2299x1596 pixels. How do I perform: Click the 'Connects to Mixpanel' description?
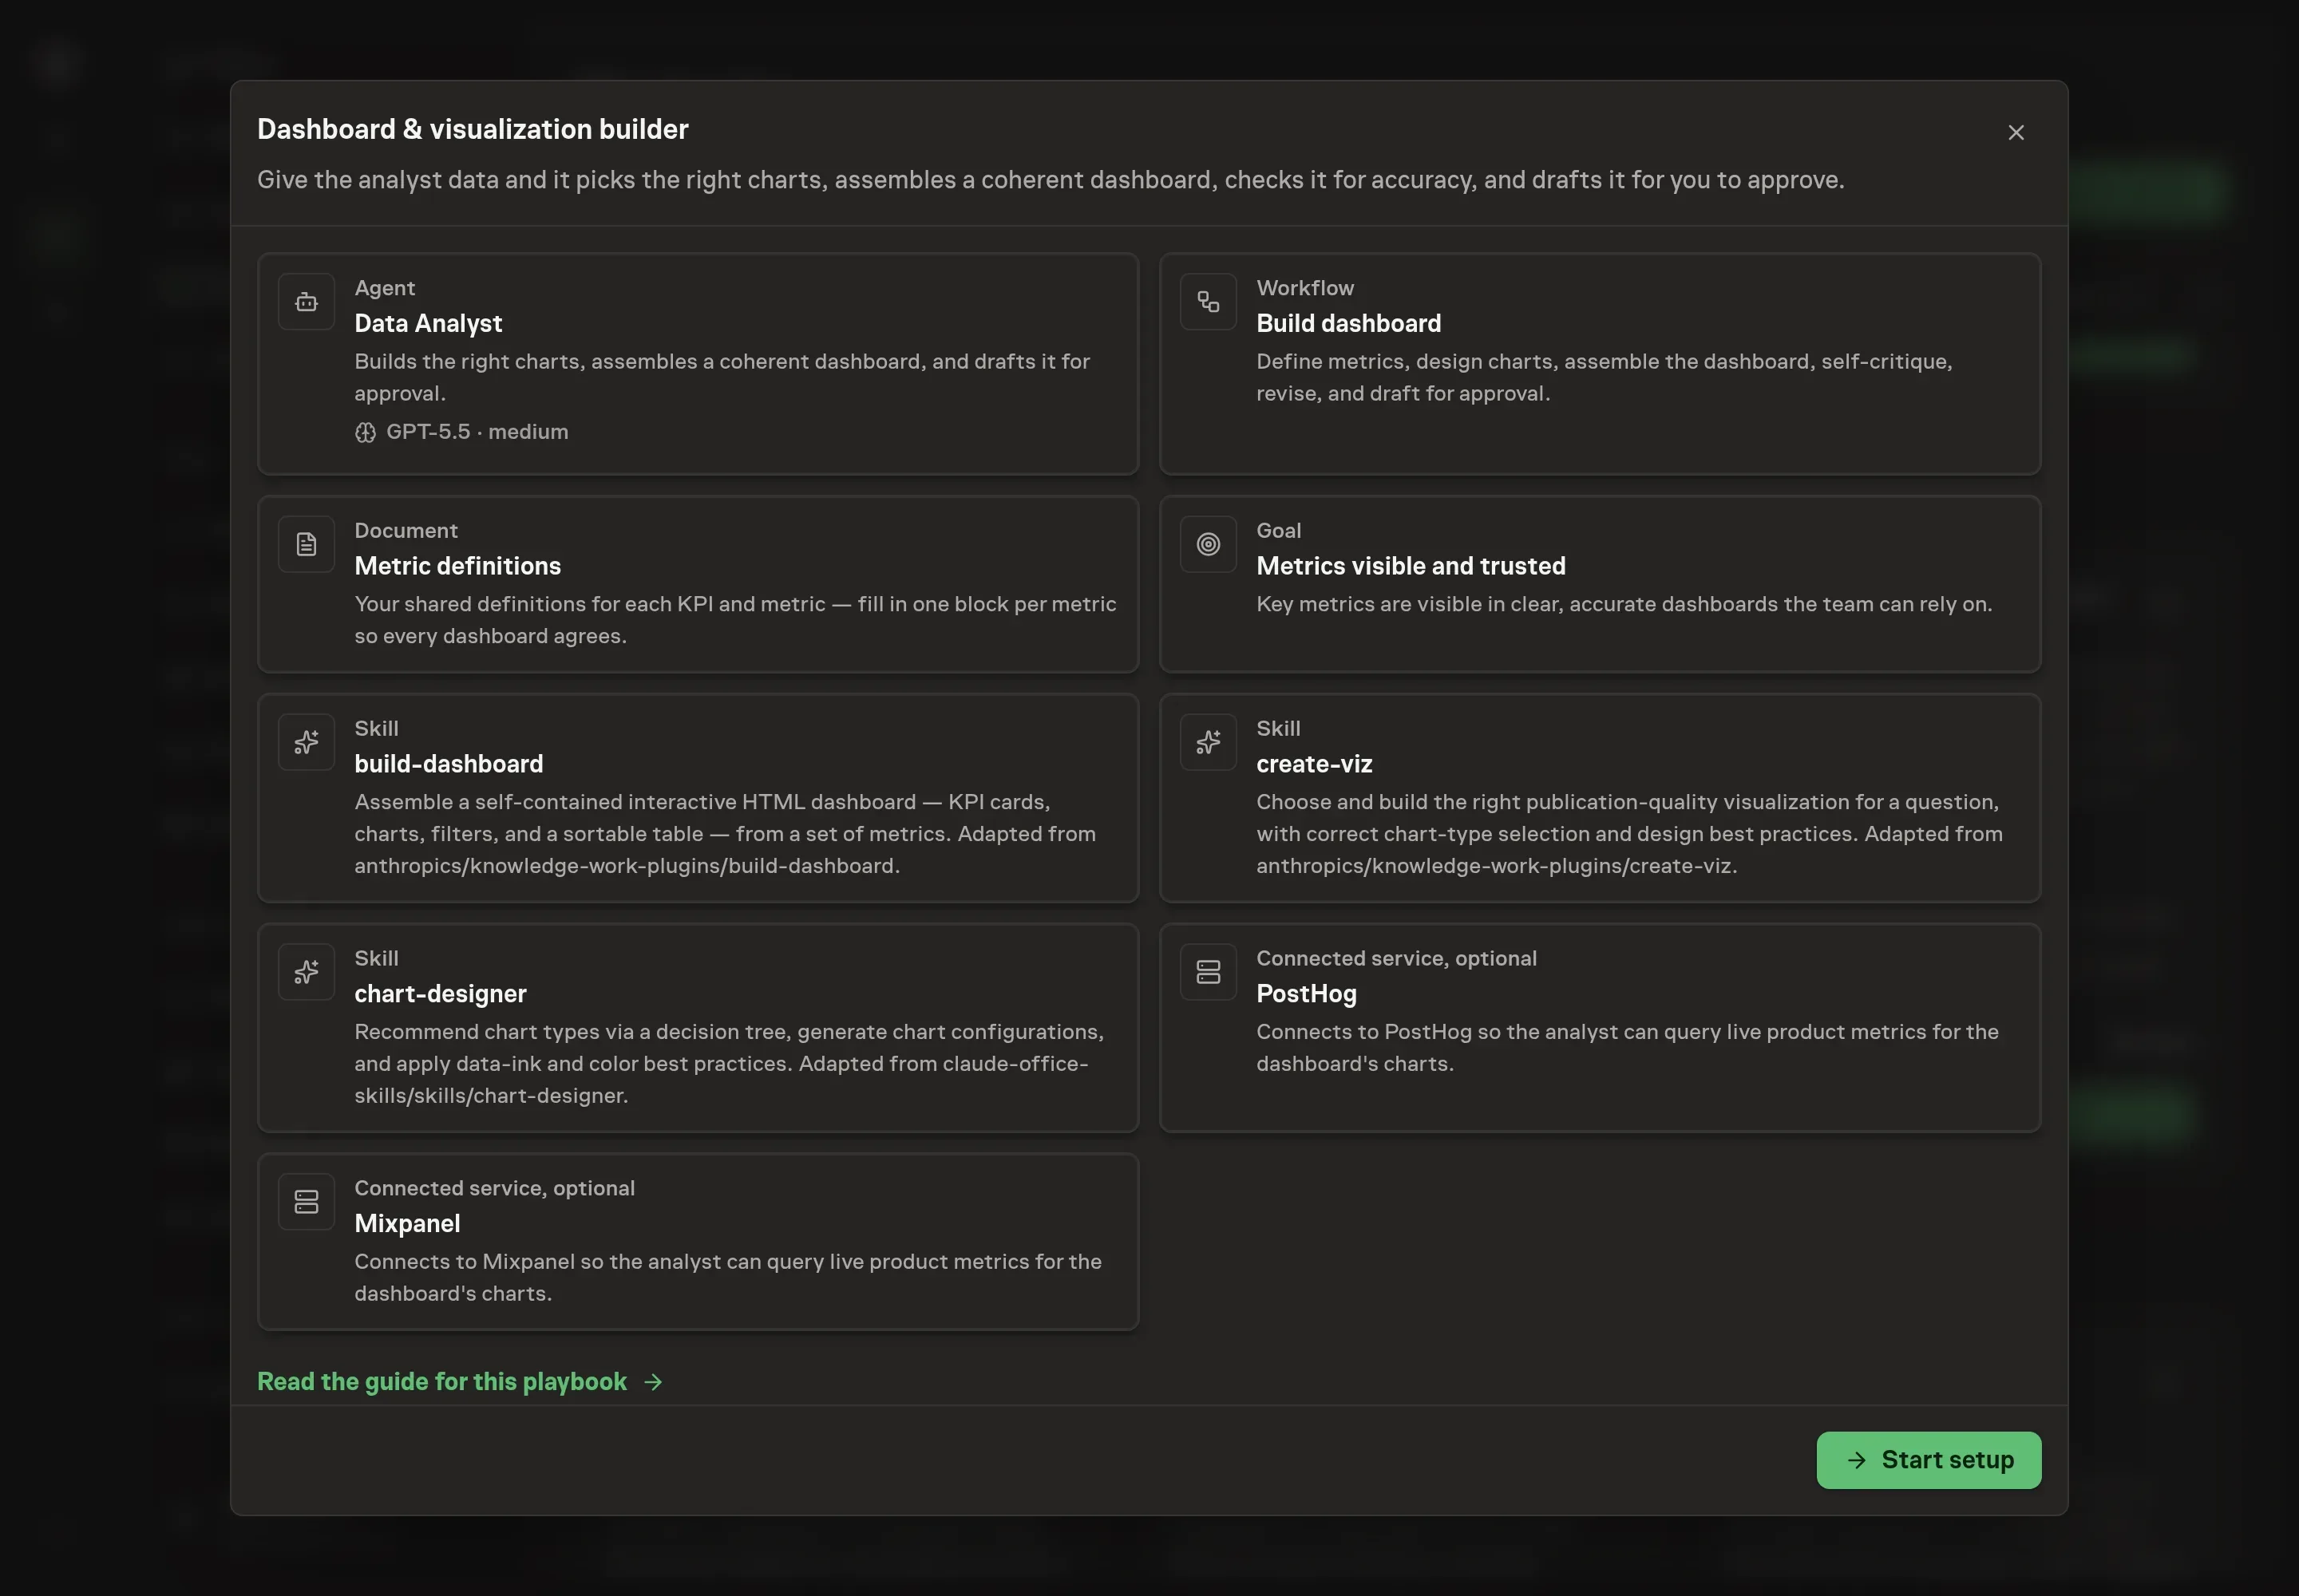[727, 1278]
